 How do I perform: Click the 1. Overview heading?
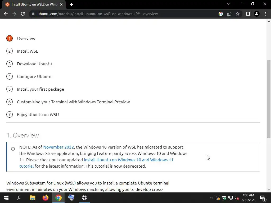(x=23, y=135)
